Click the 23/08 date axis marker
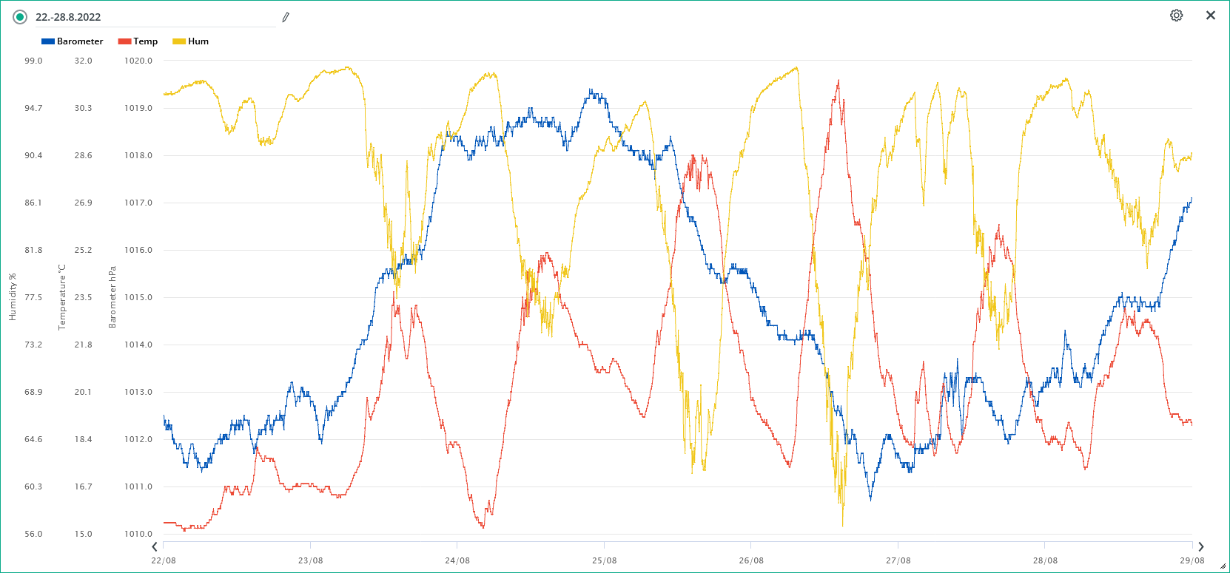 (310, 560)
